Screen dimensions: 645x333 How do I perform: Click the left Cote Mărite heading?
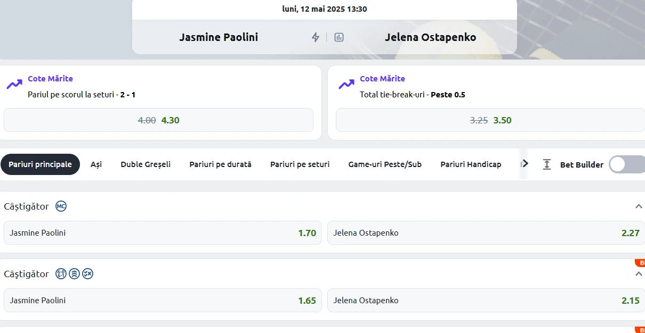tap(50, 79)
